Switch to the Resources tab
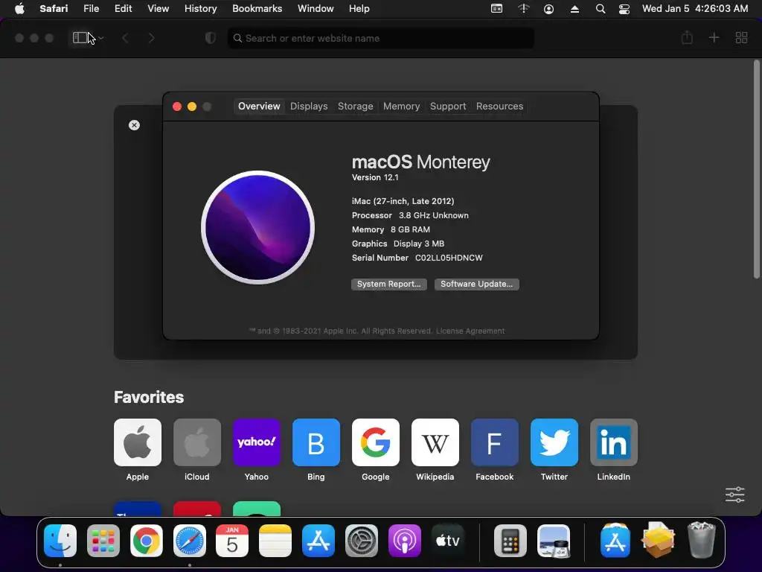The width and height of the screenshot is (762, 572). 499,106
